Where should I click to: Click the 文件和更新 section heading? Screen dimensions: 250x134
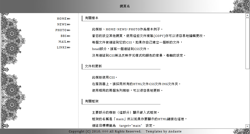pos(93,66)
